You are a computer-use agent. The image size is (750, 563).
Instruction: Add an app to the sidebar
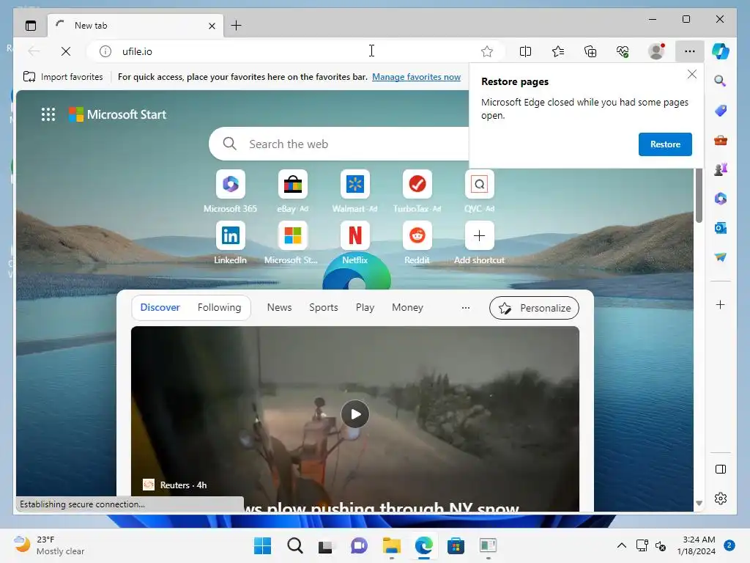coord(721,304)
